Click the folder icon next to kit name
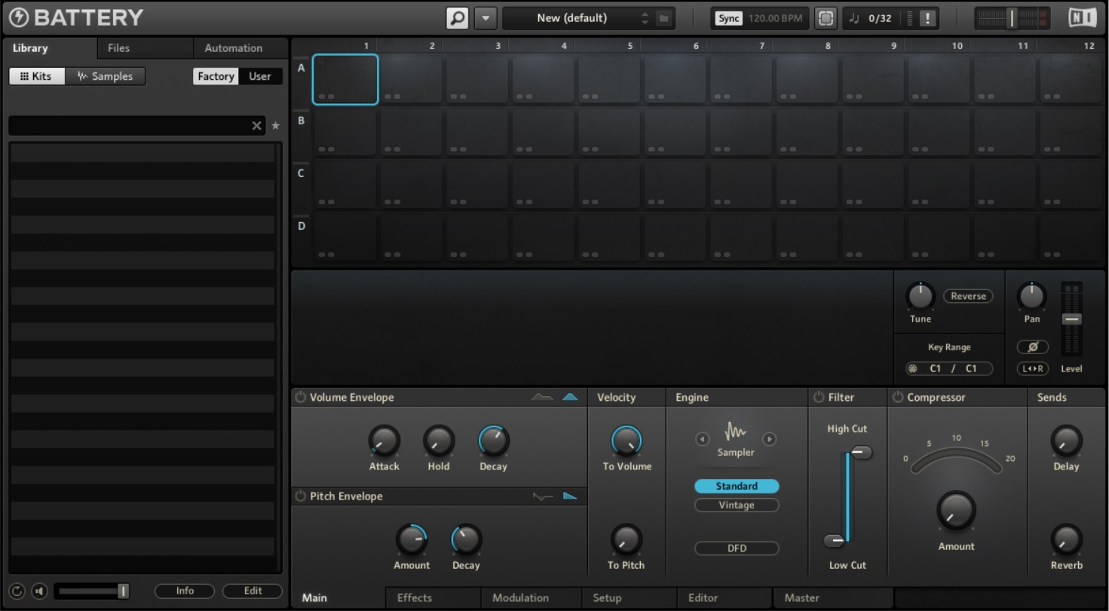 click(664, 18)
